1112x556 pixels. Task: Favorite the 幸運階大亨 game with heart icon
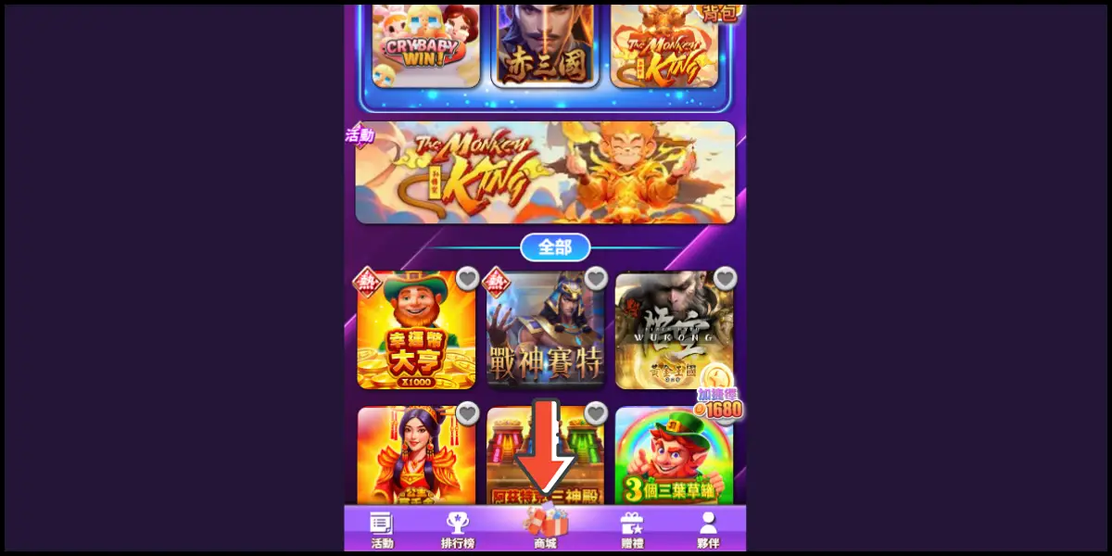[467, 277]
